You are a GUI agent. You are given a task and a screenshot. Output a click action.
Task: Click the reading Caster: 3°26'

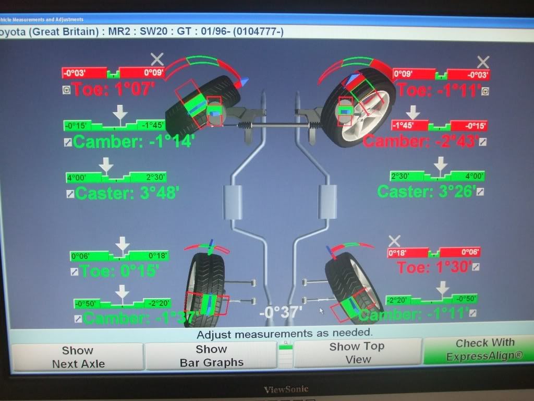pyautogui.click(x=427, y=192)
